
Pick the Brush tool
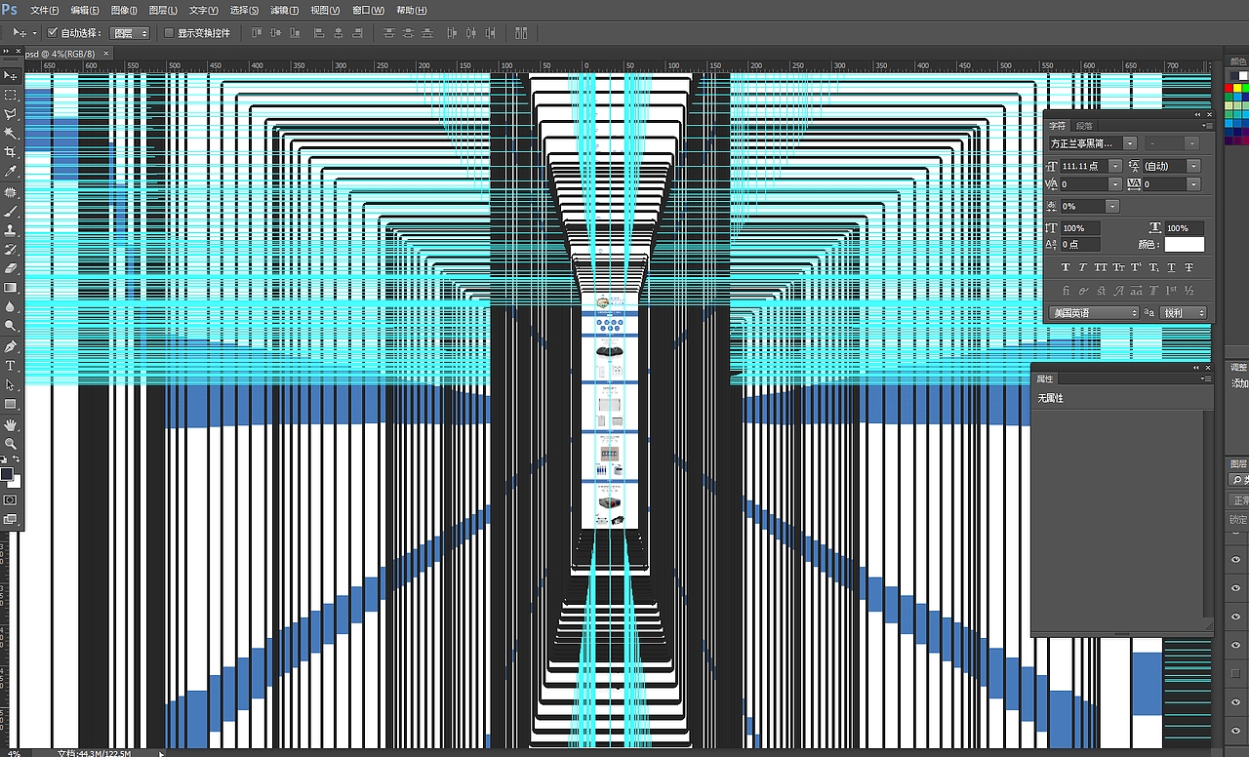coord(11,211)
